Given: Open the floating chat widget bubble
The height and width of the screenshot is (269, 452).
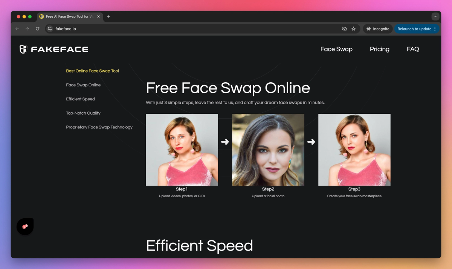Looking at the screenshot, I should pyautogui.click(x=25, y=227).
